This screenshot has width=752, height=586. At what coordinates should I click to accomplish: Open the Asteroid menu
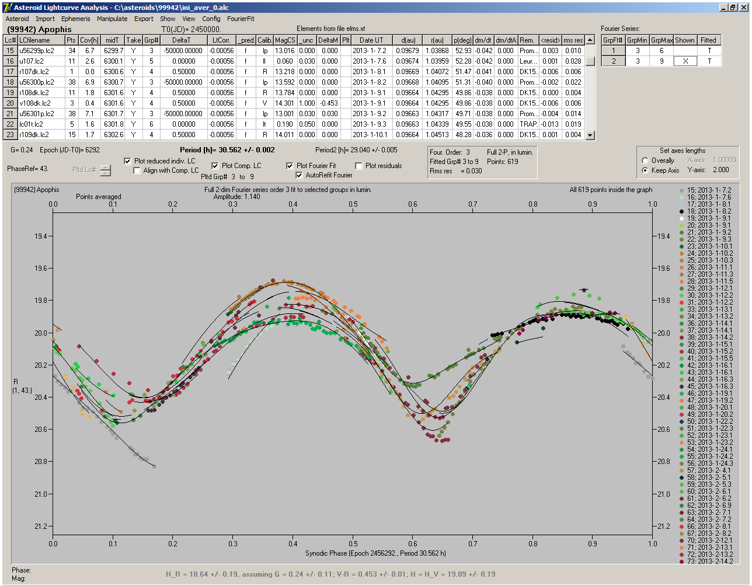click(x=17, y=19)
